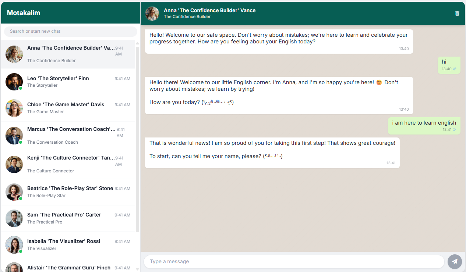The height and width of the screenshot is (272, 466).
Task: Click the sent 'hi' message bubble
Action: 449,65
